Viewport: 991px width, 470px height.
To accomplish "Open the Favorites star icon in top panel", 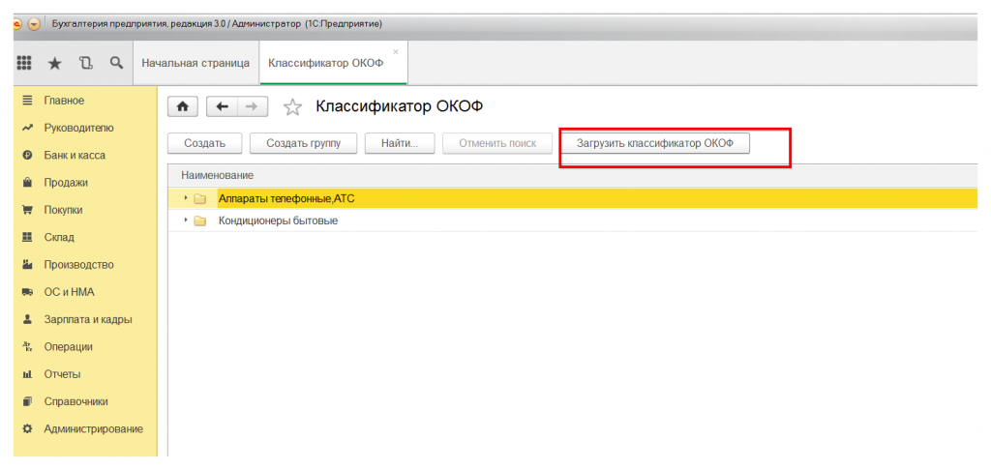I will coord(55,63).
